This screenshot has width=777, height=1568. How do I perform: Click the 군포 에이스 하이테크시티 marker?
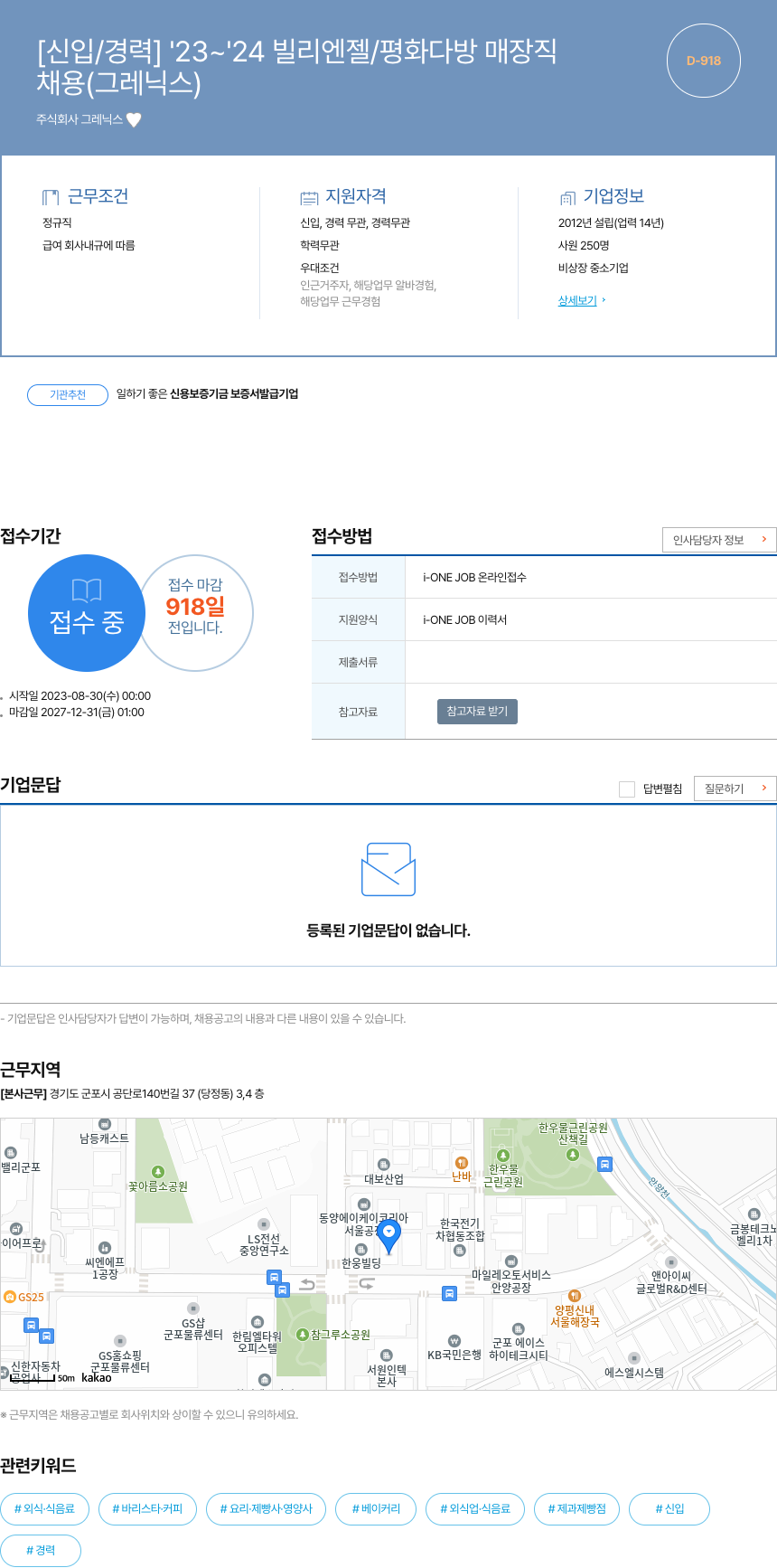[518, 1328]
